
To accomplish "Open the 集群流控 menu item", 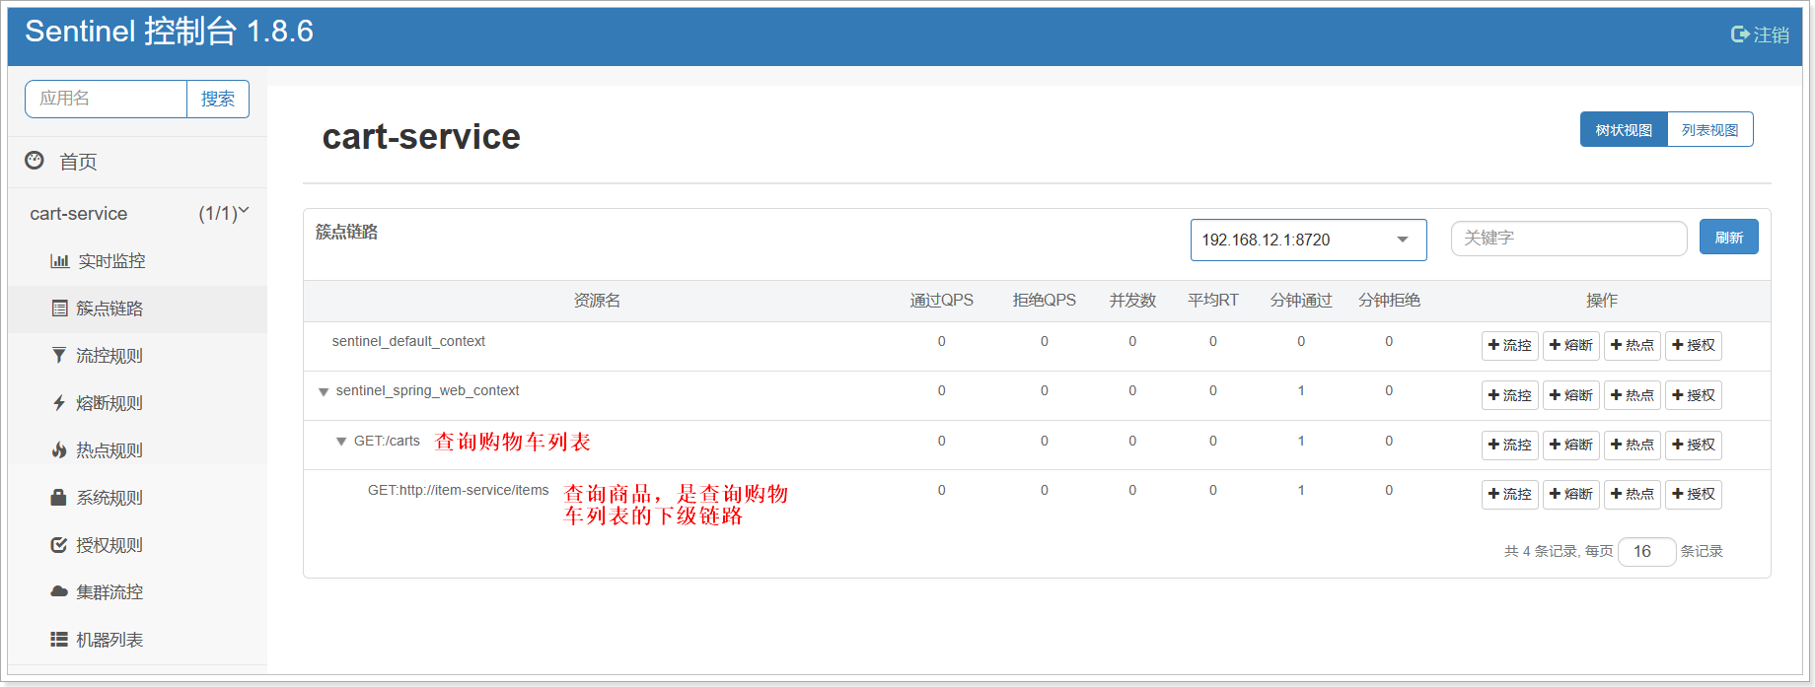I will (138, 592).
